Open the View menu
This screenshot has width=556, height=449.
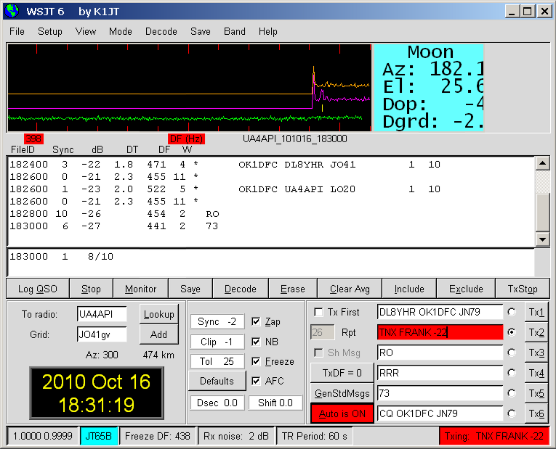tap(86, 31)
